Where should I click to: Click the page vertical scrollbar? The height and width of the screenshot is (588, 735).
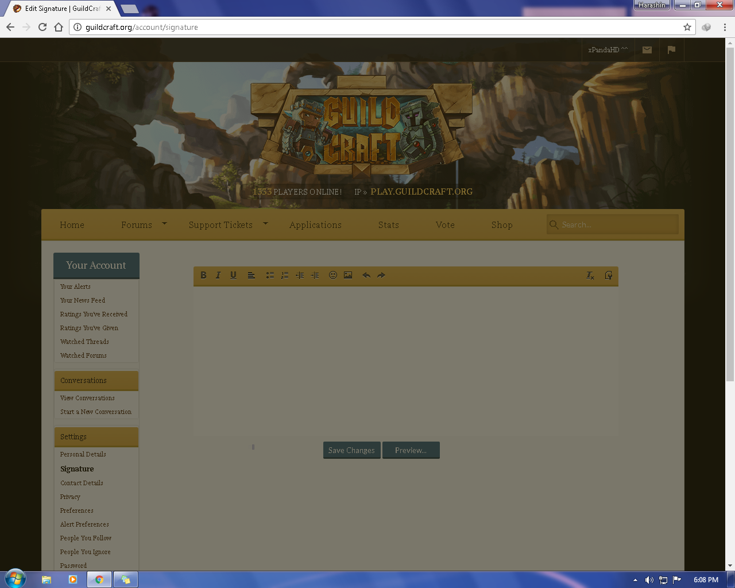click(730, 214)
